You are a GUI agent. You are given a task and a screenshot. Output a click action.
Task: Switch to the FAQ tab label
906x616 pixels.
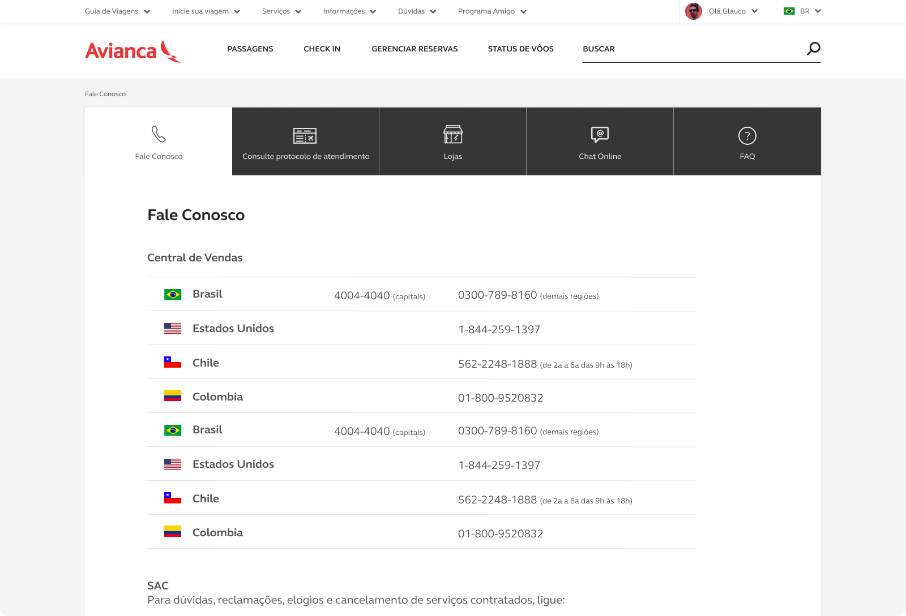[x=747, y=156]
